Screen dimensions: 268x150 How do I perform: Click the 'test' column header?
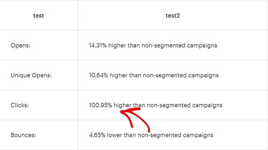point(38,16)
